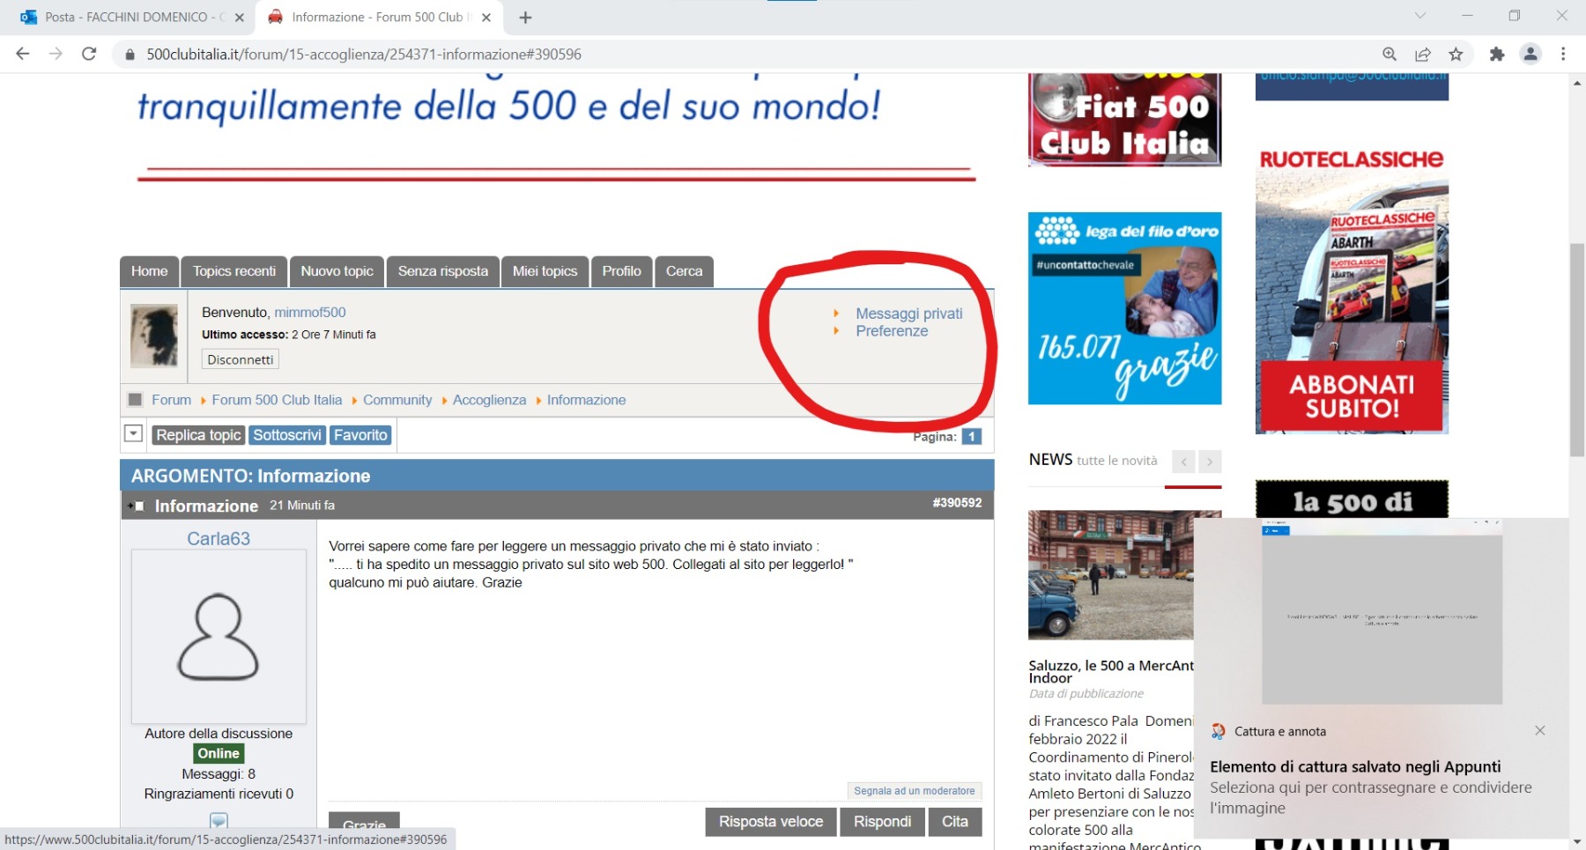Image resolution: width=1586 pixels, height=850 pixels.
Task: Click Elemento di cattura salvato notification text
Action: [x=1355, y=767]
